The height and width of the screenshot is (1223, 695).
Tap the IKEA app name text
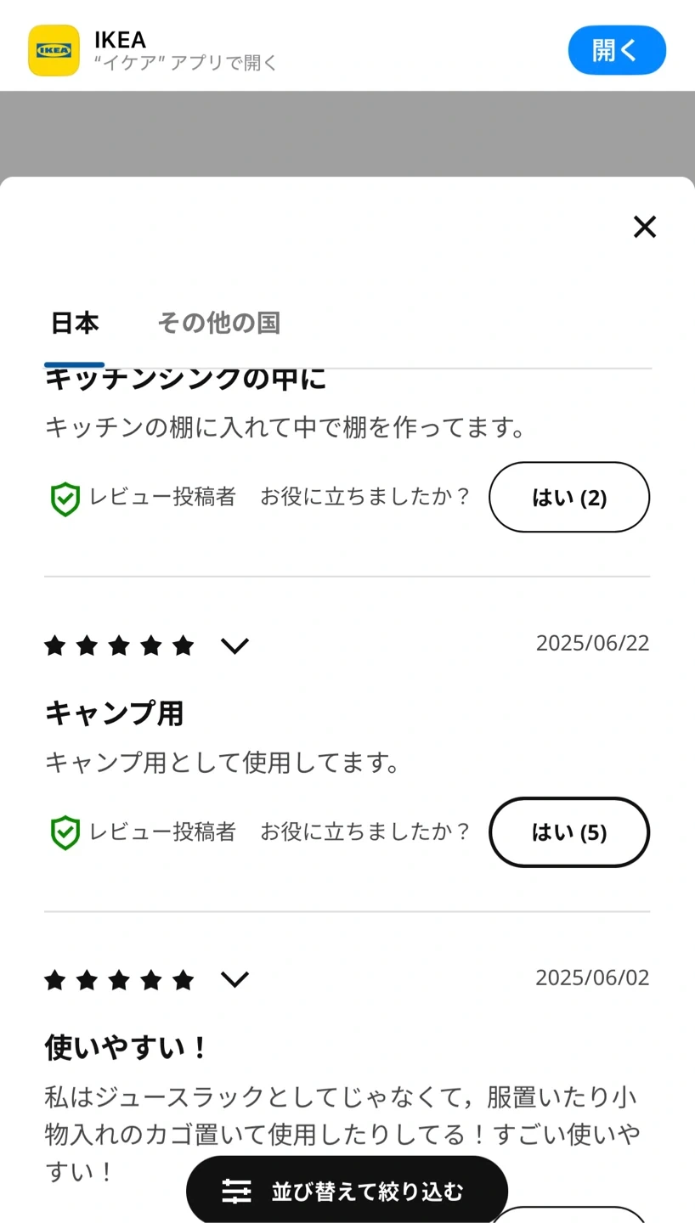click(x=121, y=39)
